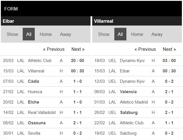This screenshot has width=183, height=140.
Task: Click Next in the Eibar panel
Action: click(78, 49)
